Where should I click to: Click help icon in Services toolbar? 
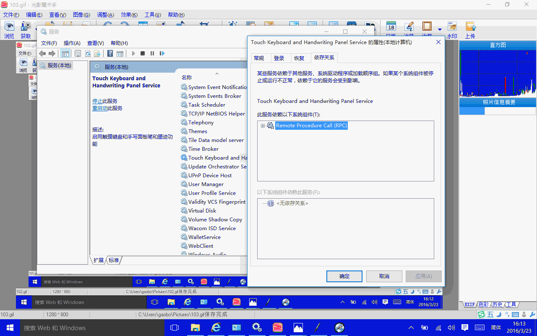110,53
